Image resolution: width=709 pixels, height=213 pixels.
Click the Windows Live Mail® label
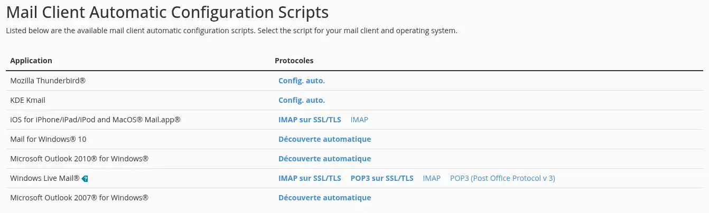tap(45, 178)
